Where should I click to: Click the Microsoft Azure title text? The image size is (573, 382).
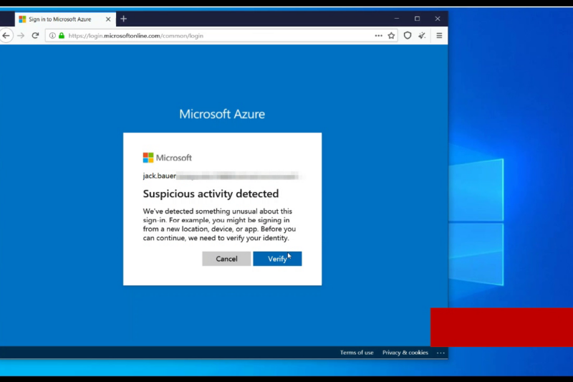[x=222, y=114]
